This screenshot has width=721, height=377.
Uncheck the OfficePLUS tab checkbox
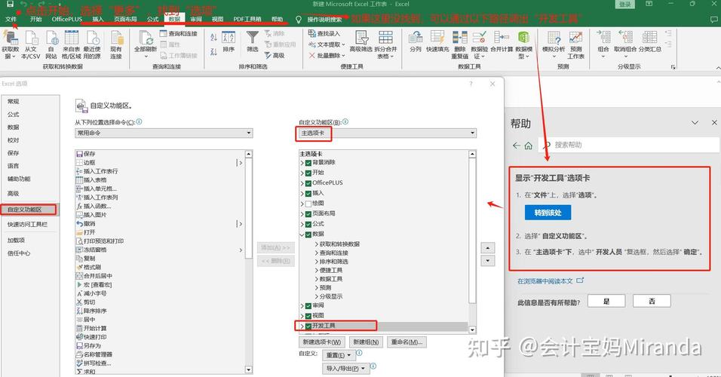308,183
